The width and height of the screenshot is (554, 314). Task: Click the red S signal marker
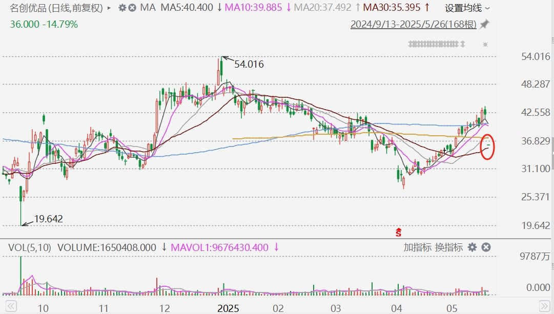(399, 232)
